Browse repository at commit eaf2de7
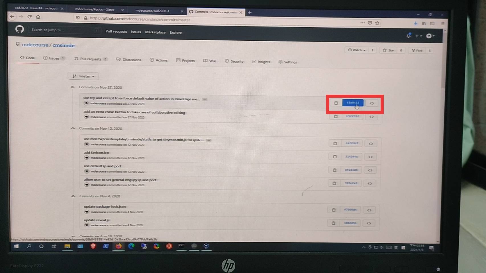Screen dimensions: 486x273 (371, 144)
